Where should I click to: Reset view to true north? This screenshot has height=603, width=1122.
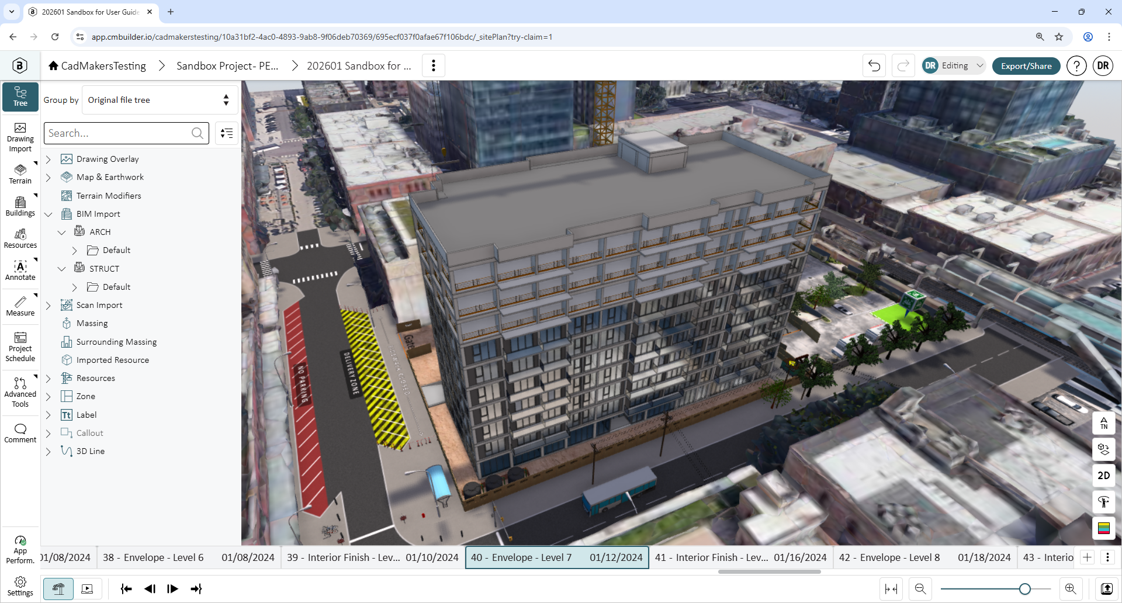click(x=1104, y=423)
